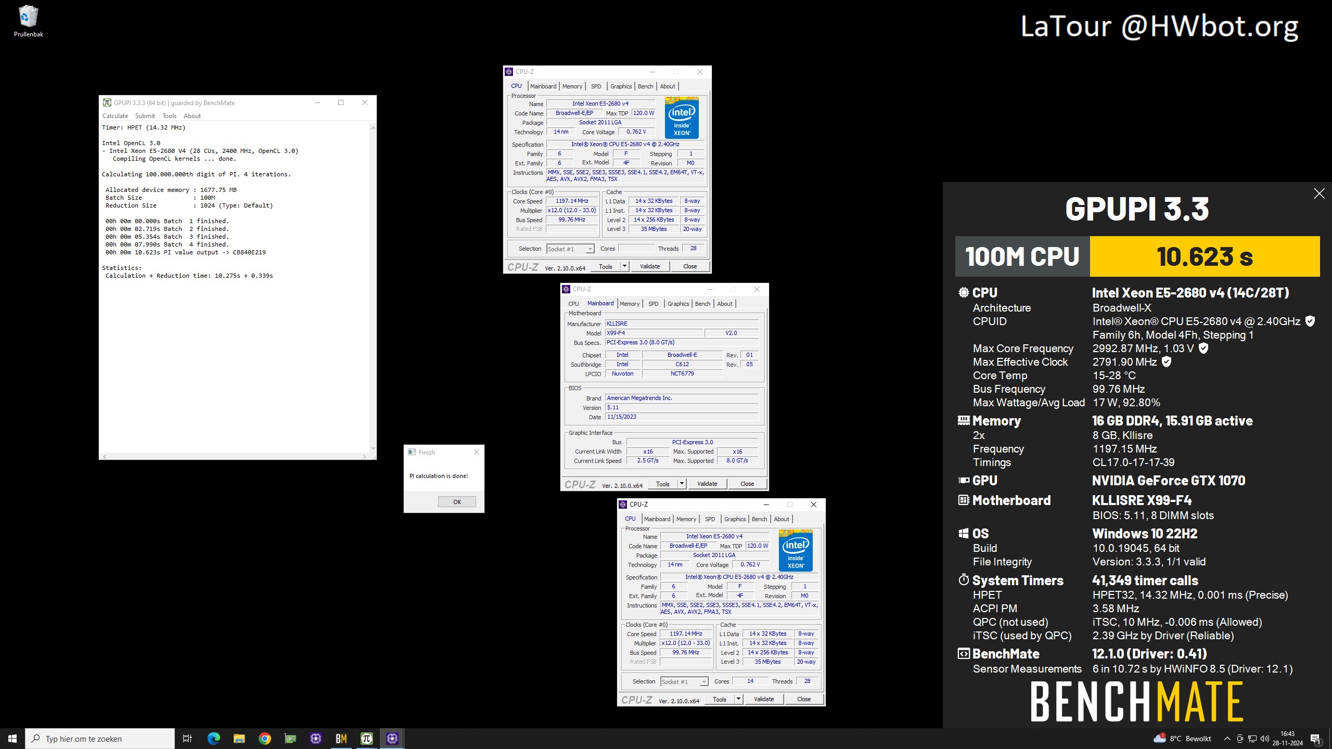Image resolution: width=1332 pixels, height=749 pixels.
Task: Open the Submit menu in GPUPI
Action: [x=145, y=116]
